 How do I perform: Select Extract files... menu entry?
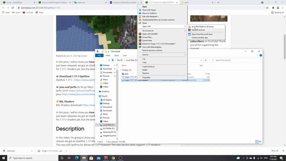pyautogui.click(x=147, y=37)
